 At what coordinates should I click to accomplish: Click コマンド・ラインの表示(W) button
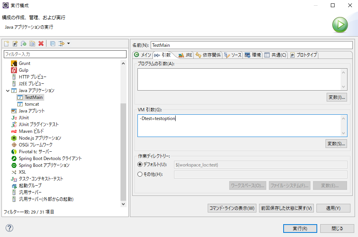(232, 208)
